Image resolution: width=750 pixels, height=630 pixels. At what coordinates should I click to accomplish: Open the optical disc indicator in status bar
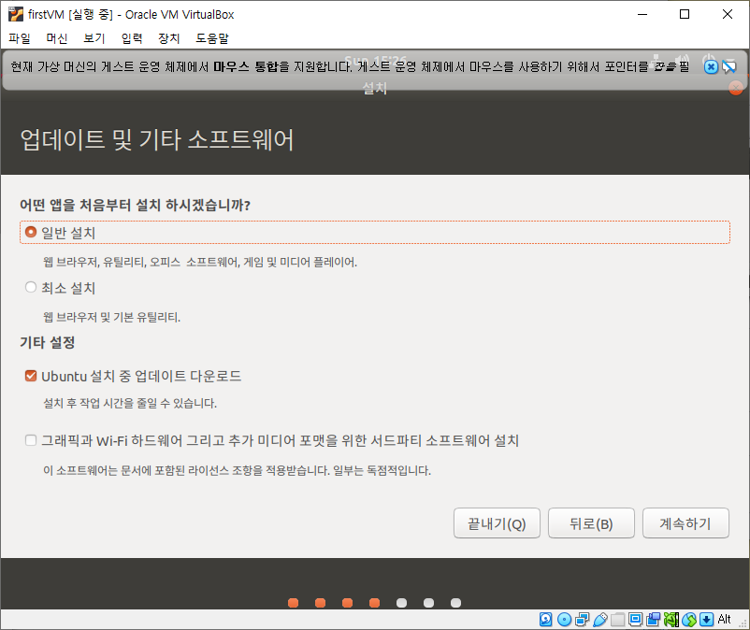tap(565, 620)
